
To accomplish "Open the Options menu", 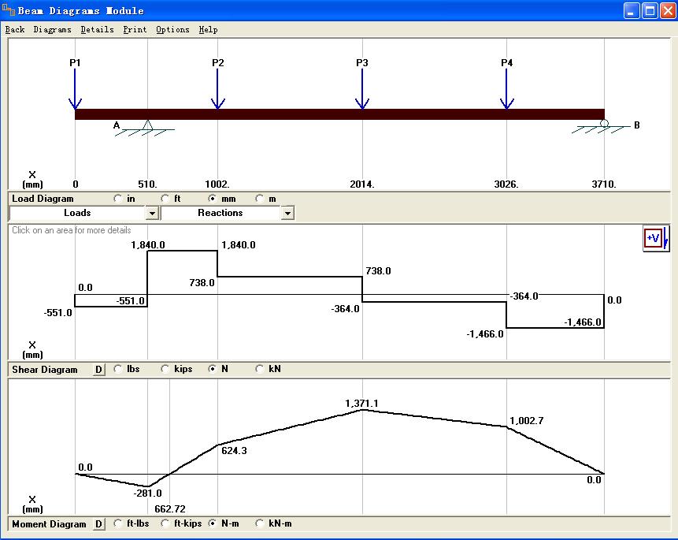I will click(x=172, y=29).
